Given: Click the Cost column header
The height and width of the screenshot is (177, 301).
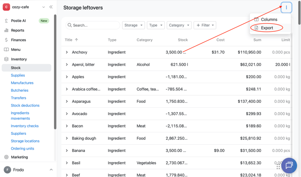Looking at the screenshot, I should pyautogui.click(x=221, y=40).
